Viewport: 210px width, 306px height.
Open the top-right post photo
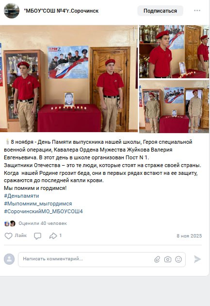174,51
